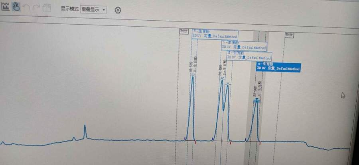This screenshot has width=359, height=165.
Task: Click the blue start tick of the α peak
Action: click(246, 140)
